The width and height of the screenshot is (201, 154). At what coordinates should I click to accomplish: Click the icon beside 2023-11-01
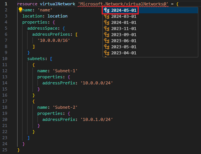pos(107,29)
